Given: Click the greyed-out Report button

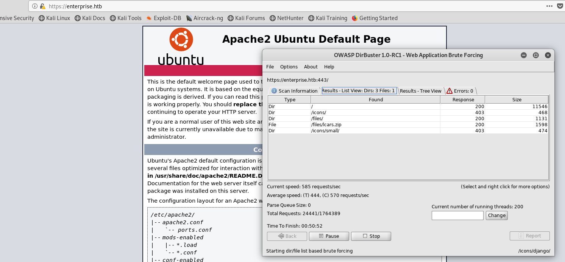Looking at the screenshot, I should click(x=529, y=236).
